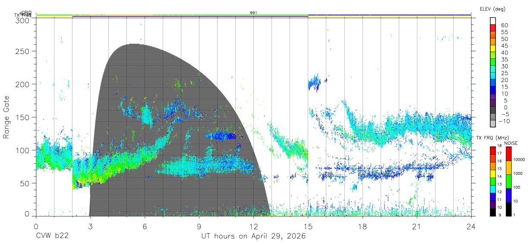The height and width of the screenshot is (245, 530).
Task: Click the 60 label on the ELEV scale
Action: (505, 25)
